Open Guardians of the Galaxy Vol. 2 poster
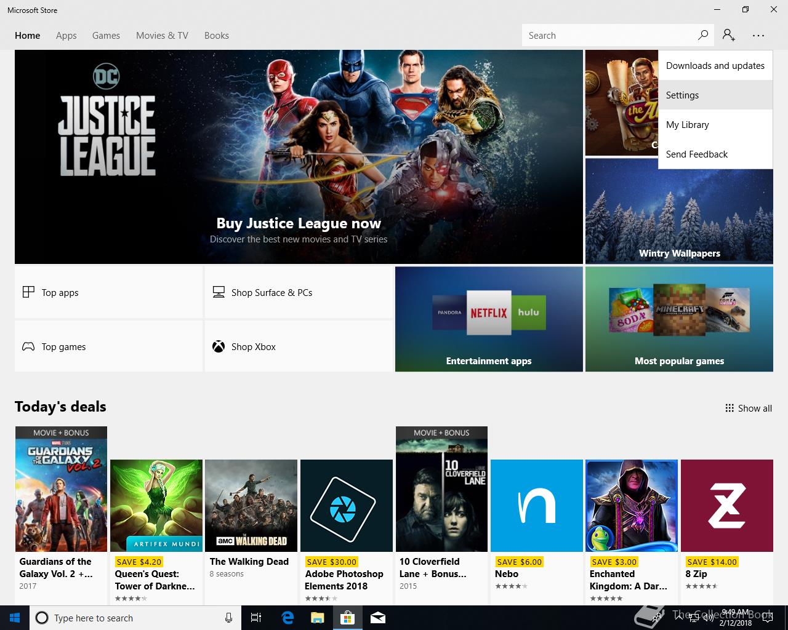Screen dimensions: 788x630 tap(61, 489)
